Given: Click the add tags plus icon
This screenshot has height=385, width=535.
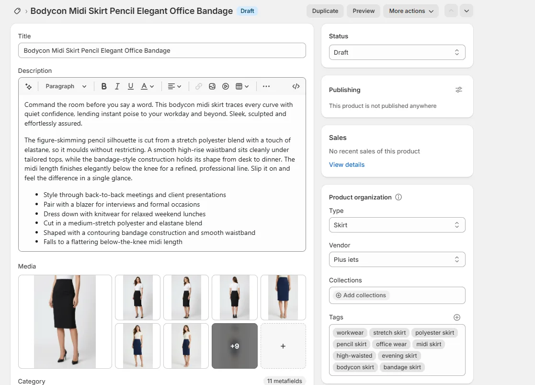Looking at the screenshot, I should 457,317.
